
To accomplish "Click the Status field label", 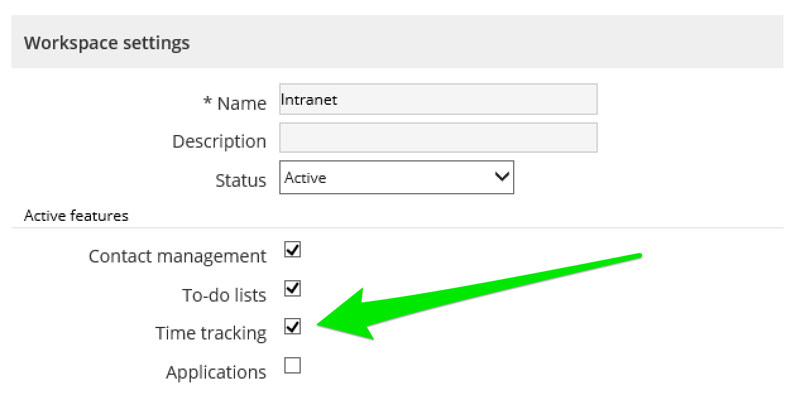I will tap(241, 180).
